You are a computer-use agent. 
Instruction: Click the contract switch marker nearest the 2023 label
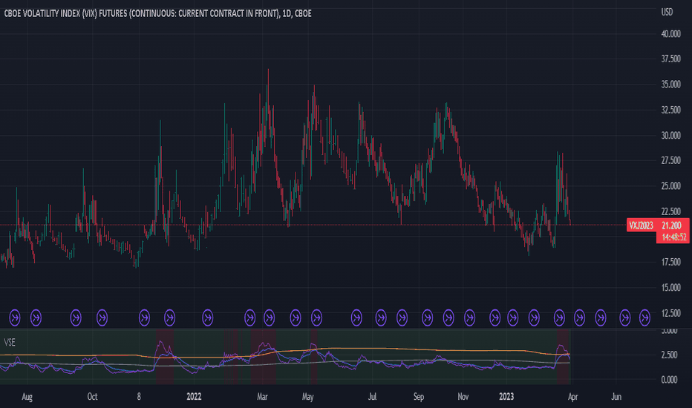tap(512, 317)
